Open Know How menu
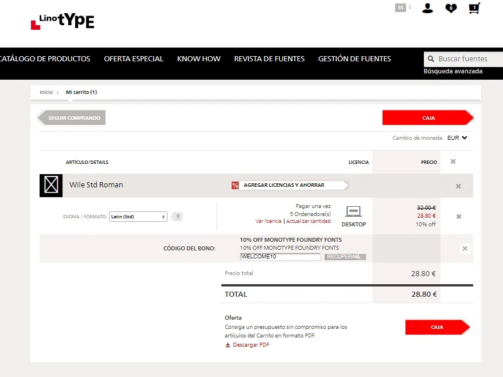 point(199,59)
